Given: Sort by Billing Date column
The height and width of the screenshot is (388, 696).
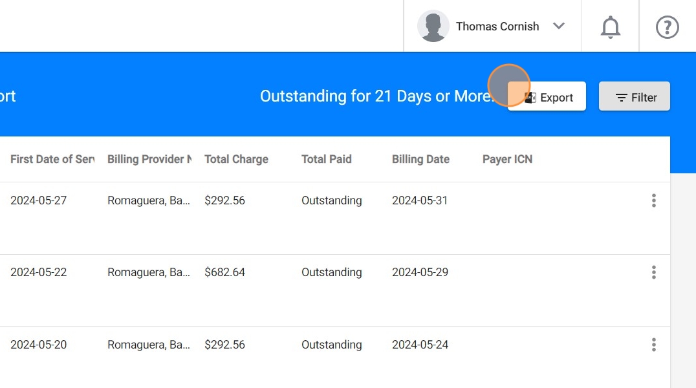Looking at the screenshot, I should (420, 159).
